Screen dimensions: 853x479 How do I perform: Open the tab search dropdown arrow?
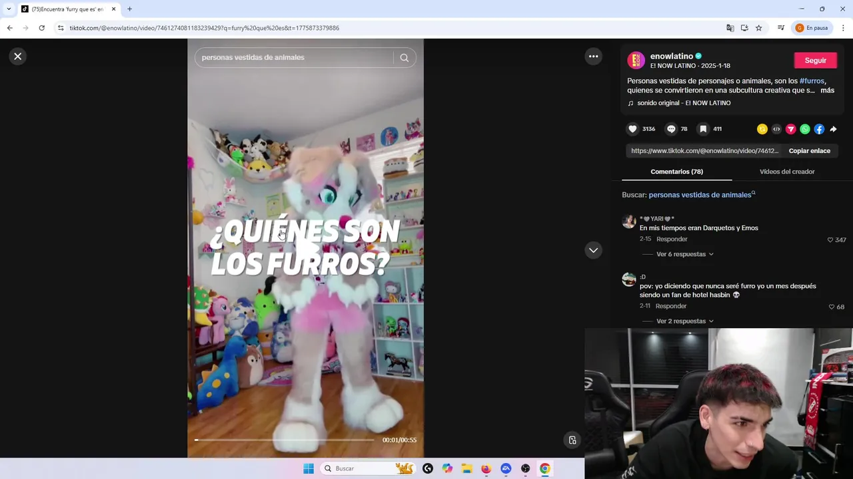8,9
